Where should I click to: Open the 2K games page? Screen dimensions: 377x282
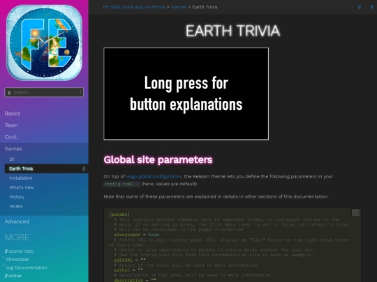click(12, 159)
